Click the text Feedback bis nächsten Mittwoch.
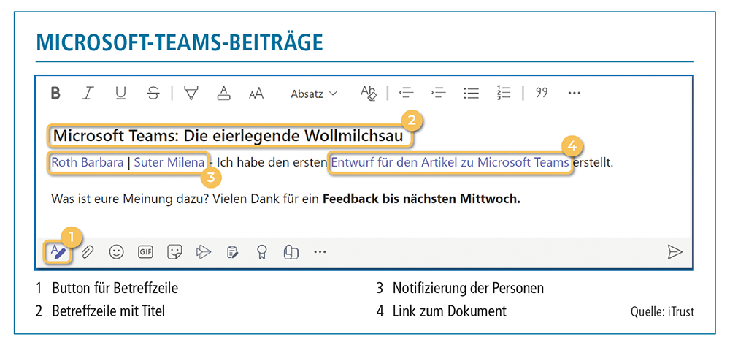730x342 pixels. [x=421, y=199]
